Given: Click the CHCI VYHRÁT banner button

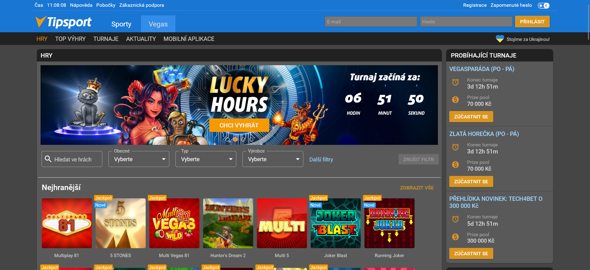Looking at the screenshot, I should pyautogui.click(x=239, y=125).
